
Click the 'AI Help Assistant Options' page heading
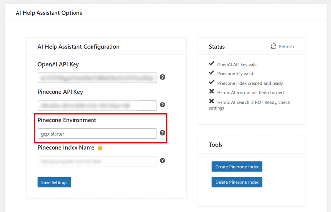49,13
